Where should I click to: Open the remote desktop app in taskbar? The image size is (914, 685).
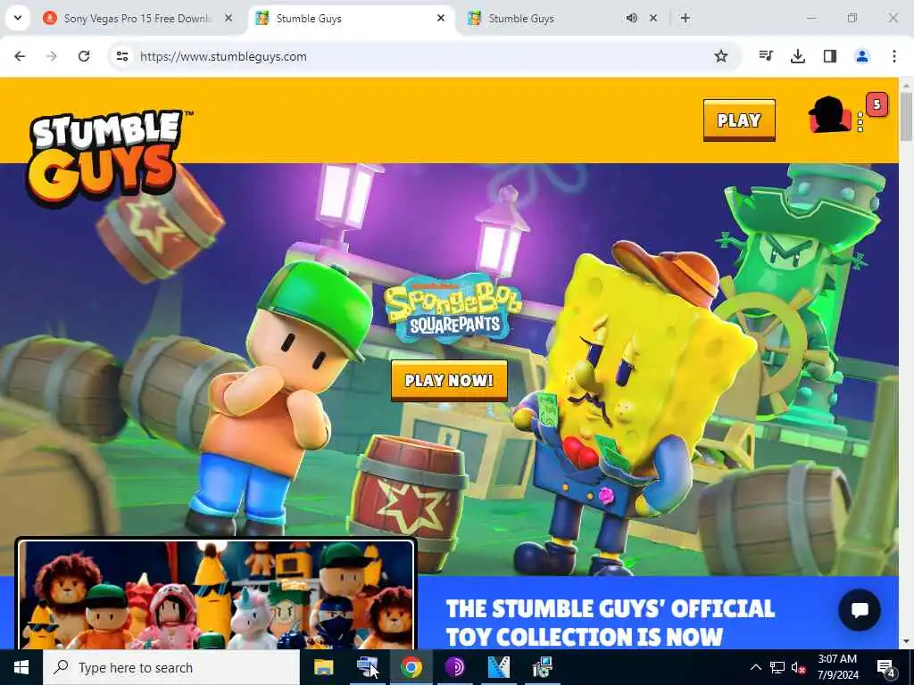[x=367, y=667]
